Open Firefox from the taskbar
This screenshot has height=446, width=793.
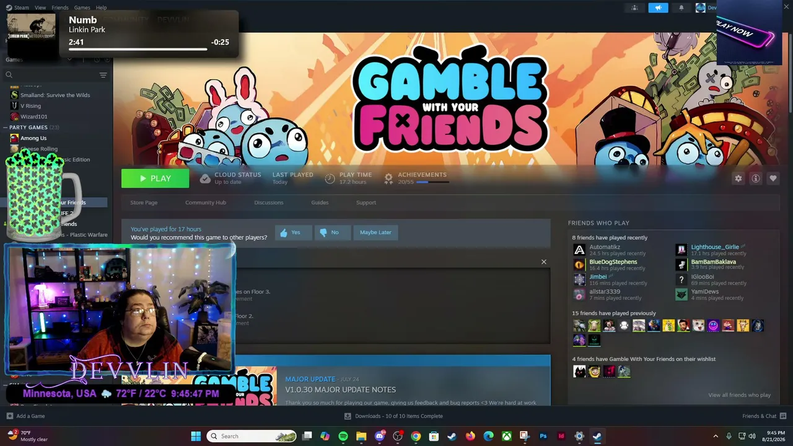coord(470,436)
